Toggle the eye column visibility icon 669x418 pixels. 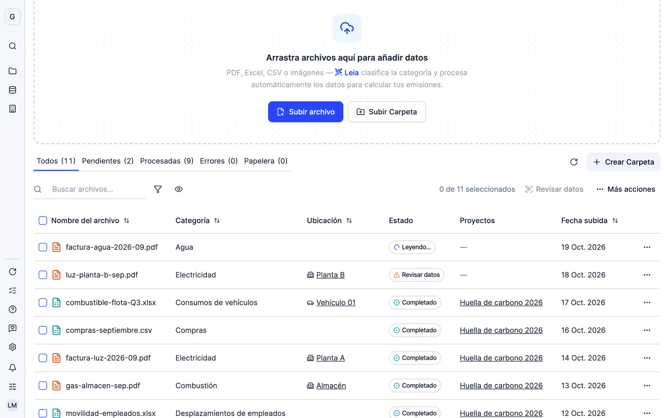[179, 189]
